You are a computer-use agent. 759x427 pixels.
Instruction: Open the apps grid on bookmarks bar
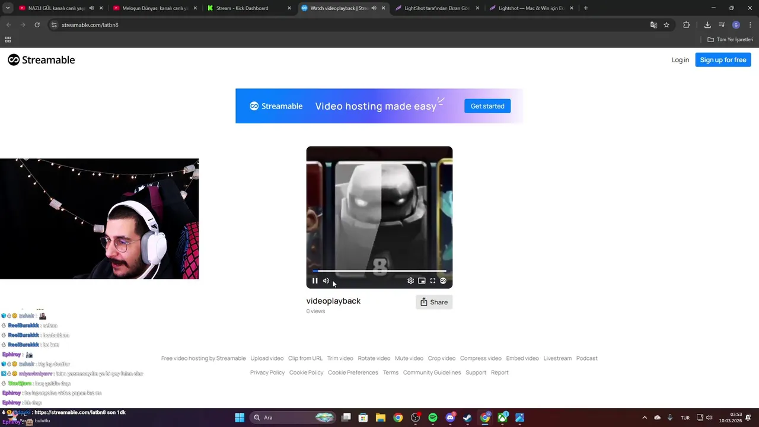[x=8, y=40]
